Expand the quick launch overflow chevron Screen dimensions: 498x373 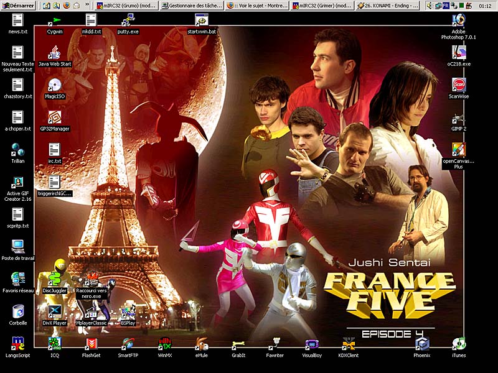point(88,6)
